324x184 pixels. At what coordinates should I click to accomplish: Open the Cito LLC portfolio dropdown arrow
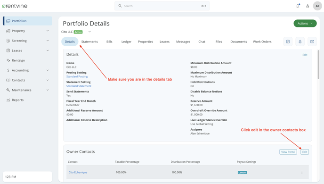[89, 32]
